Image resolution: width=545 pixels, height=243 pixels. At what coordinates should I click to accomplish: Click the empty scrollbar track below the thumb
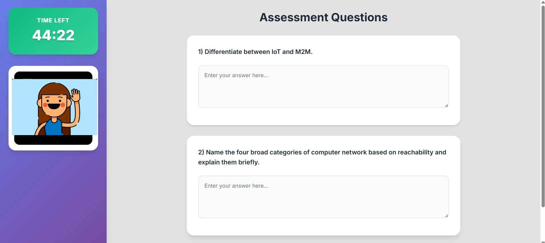tap(543, 223)
